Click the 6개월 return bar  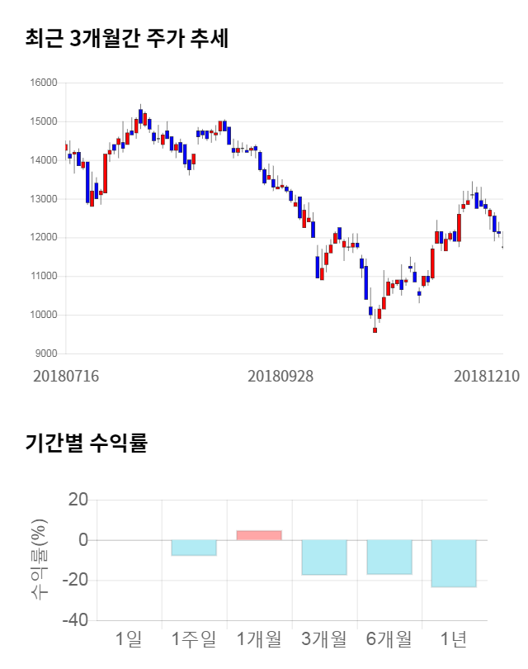click(x=389, y=557)
